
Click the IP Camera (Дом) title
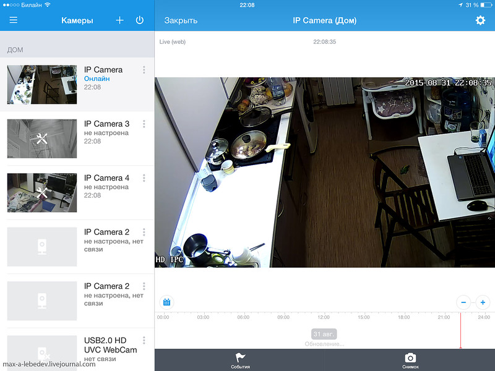pyautogui.click(x=324, y=20)
